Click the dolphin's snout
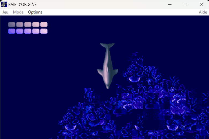This screenshot has width=209, height=139. click(108, 86)
